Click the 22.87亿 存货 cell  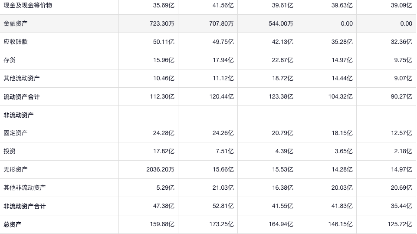pyautogui.click(x=282, y=60)
